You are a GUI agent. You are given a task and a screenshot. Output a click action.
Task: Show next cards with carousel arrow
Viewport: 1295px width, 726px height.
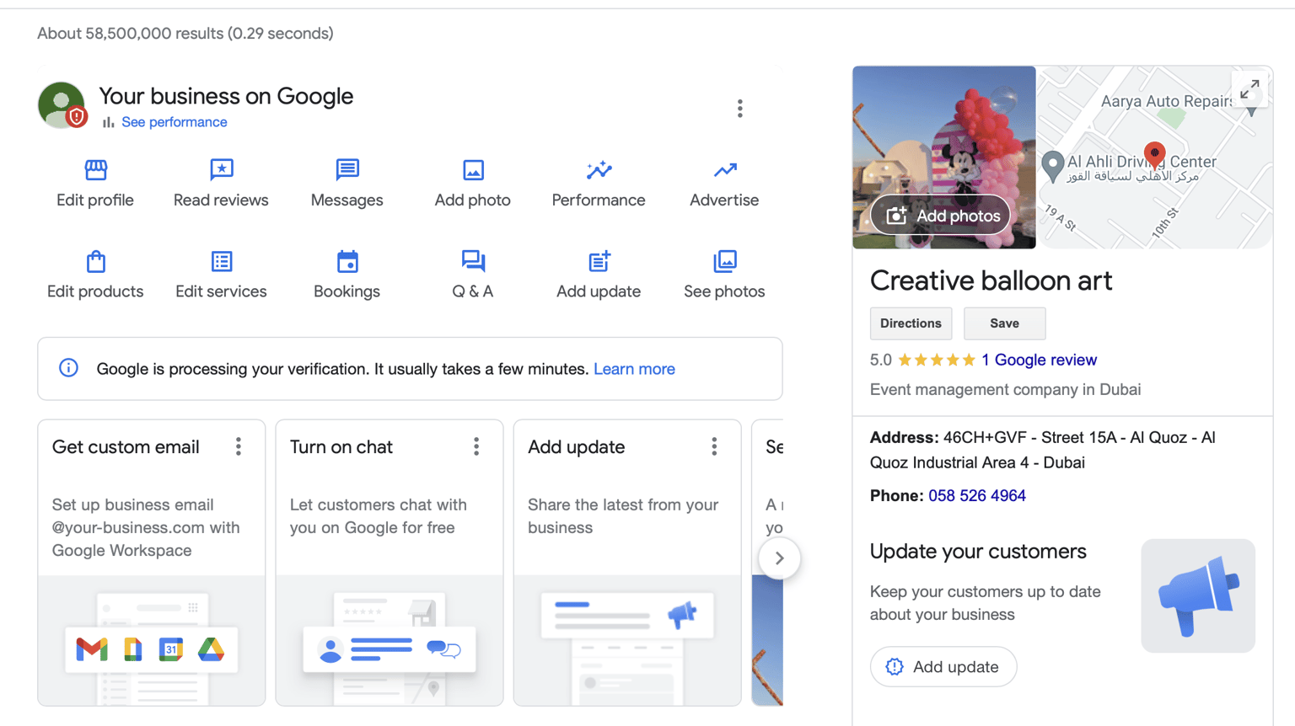(x=779, y=558)
